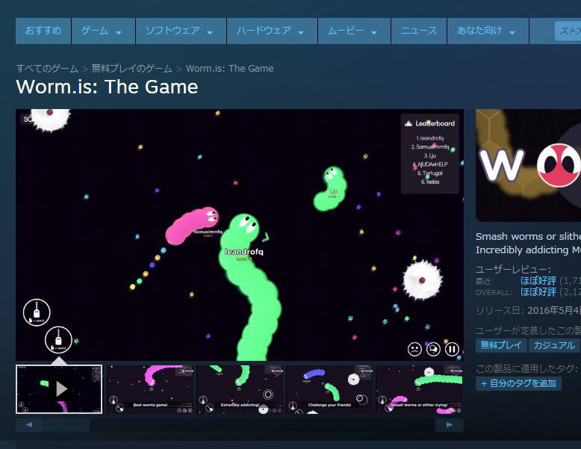Click the + 自分のタグを追加 button
581x449 pixels.
click(x=518, y=383)
